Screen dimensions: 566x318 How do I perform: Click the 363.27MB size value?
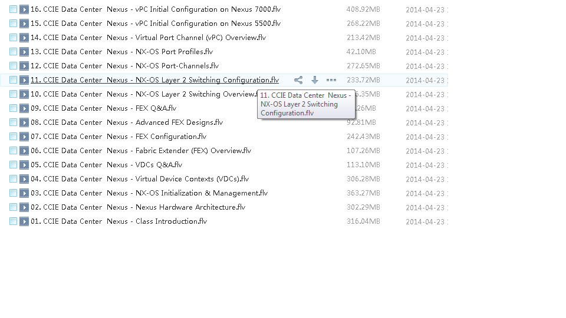tap(363, 193)
